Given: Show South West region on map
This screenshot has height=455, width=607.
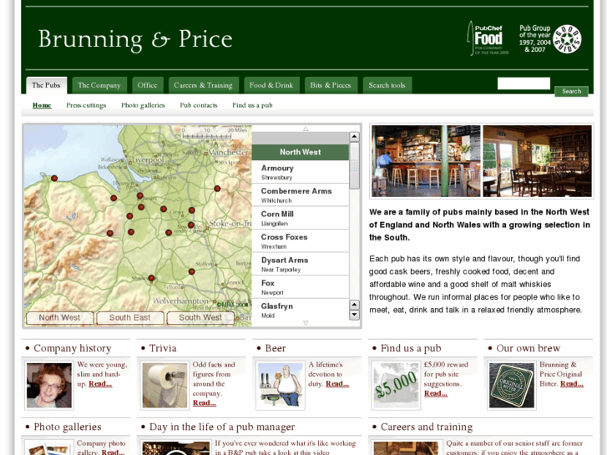Looking at the screenshot, I should [x=200, y=317].
